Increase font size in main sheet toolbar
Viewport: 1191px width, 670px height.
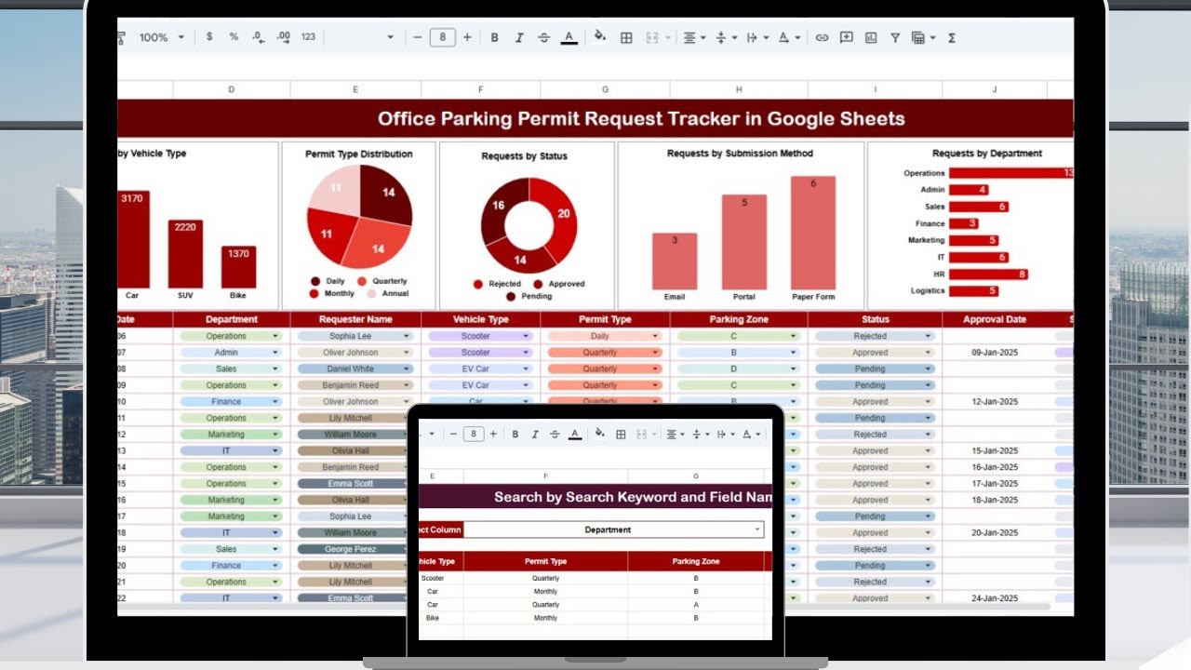pyautogui.click(x=467, y=37)
